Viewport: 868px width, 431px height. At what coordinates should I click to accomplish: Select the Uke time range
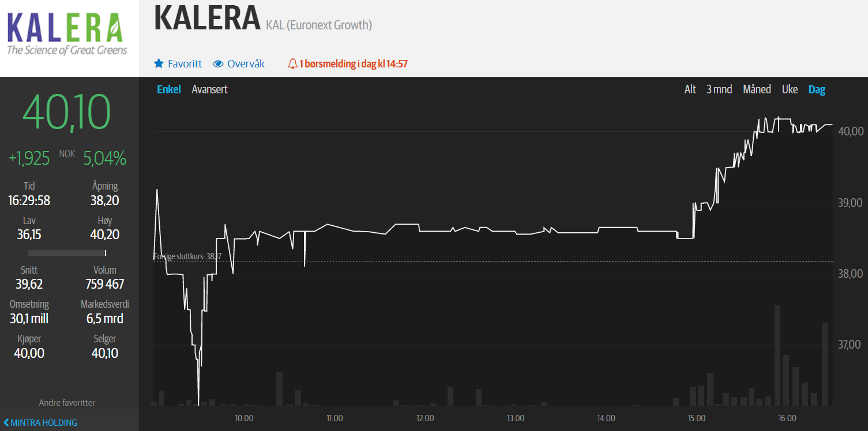[x=790, y=89]
